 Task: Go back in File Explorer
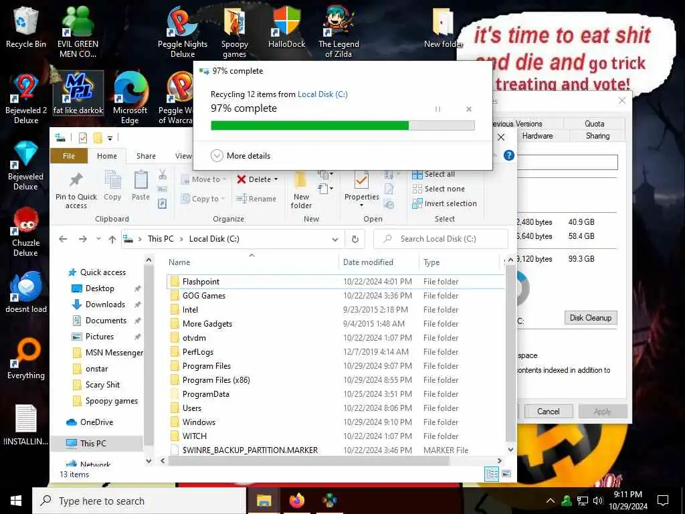point(64,239)
